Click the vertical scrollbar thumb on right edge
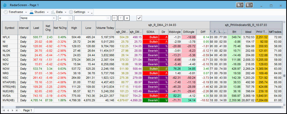The width and height of the screenshot is (287, 114). (x=284, y=76)
